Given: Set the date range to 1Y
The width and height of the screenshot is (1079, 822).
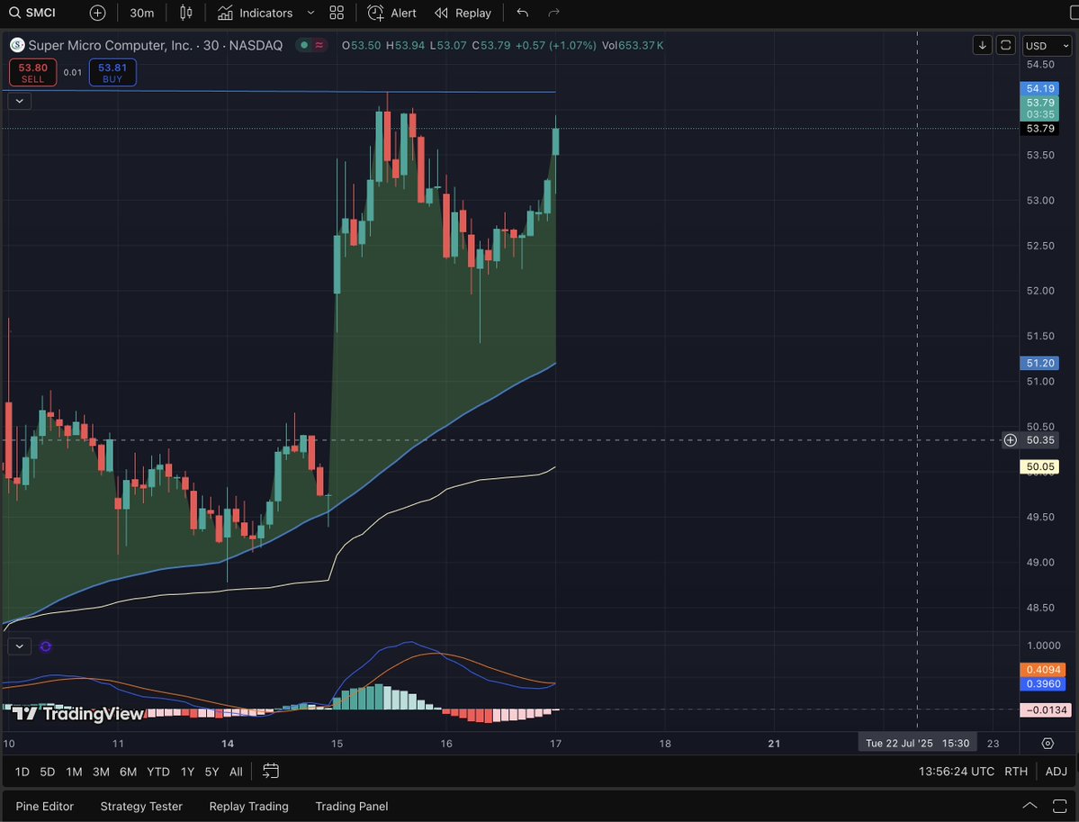Looking at the screenshot, I should point(187,772).
